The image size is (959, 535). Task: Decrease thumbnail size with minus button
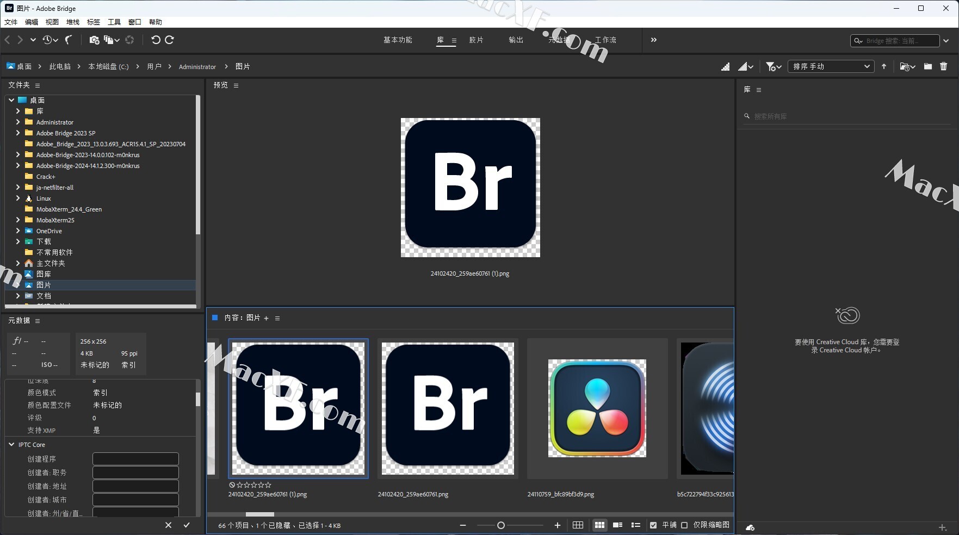coord(463,525)
